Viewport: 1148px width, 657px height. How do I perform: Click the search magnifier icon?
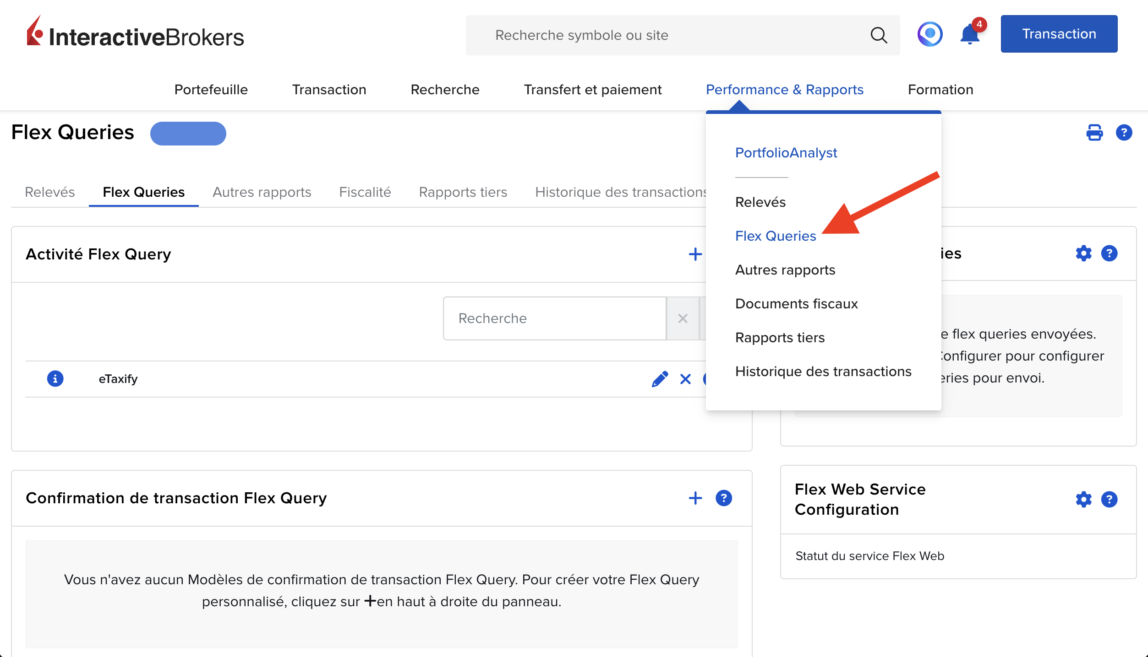click(878, 35)
